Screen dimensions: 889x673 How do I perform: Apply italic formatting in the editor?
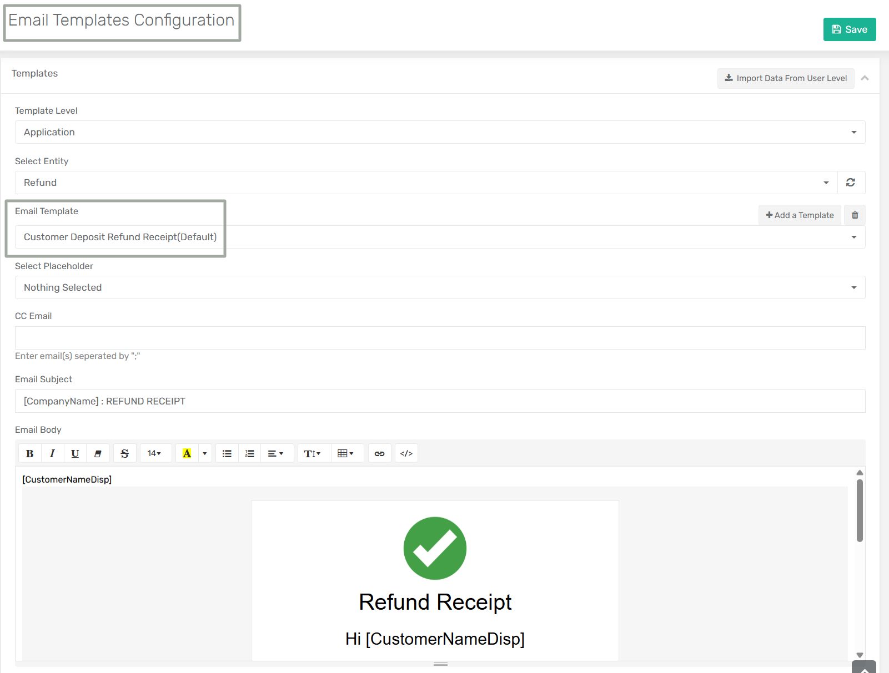tap(52, 453)
